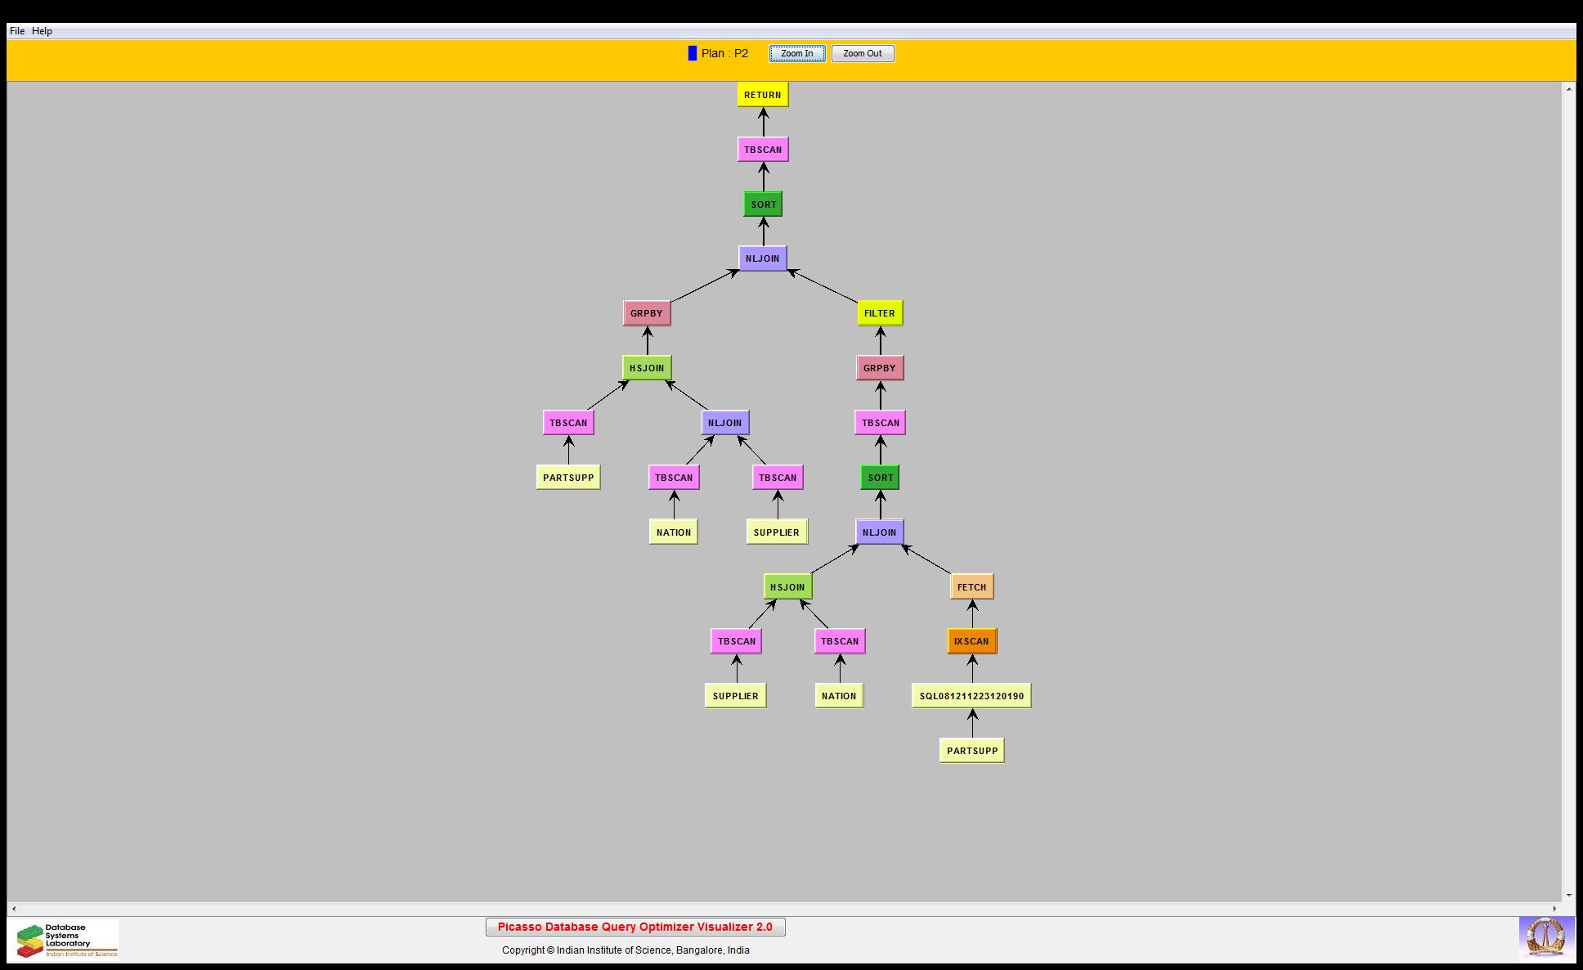Open the Help menu
The image size is (1583, 970).
click(x=43, y=31)
